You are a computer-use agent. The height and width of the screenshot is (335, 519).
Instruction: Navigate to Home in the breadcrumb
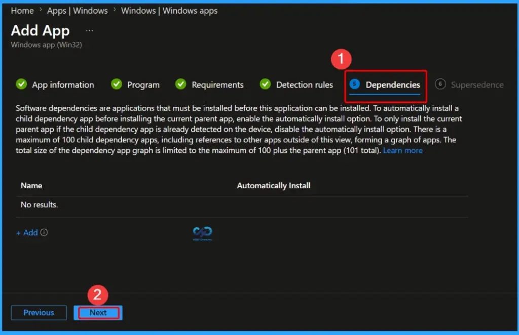(x=22, y=11)
